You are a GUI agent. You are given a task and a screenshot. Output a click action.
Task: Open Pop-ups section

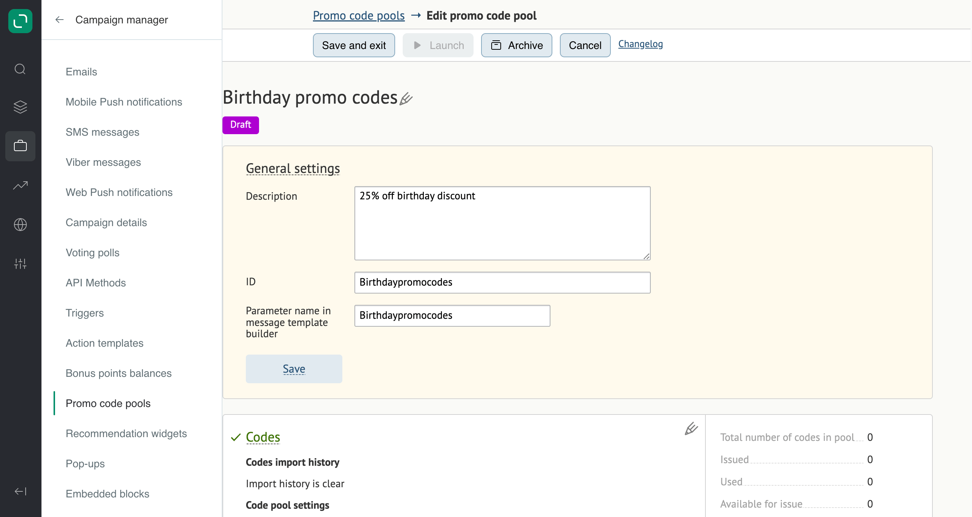pyautogui.click(x=85, y=464)
